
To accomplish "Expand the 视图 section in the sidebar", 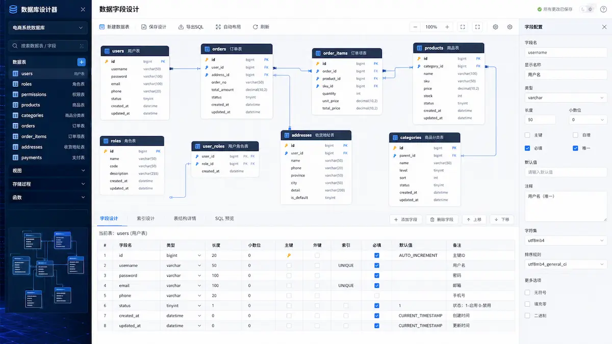I will coord(49,171).
